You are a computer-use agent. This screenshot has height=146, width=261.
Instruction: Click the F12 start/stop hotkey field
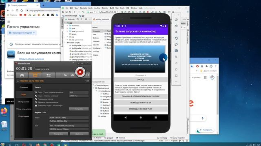tap(79, 92)
